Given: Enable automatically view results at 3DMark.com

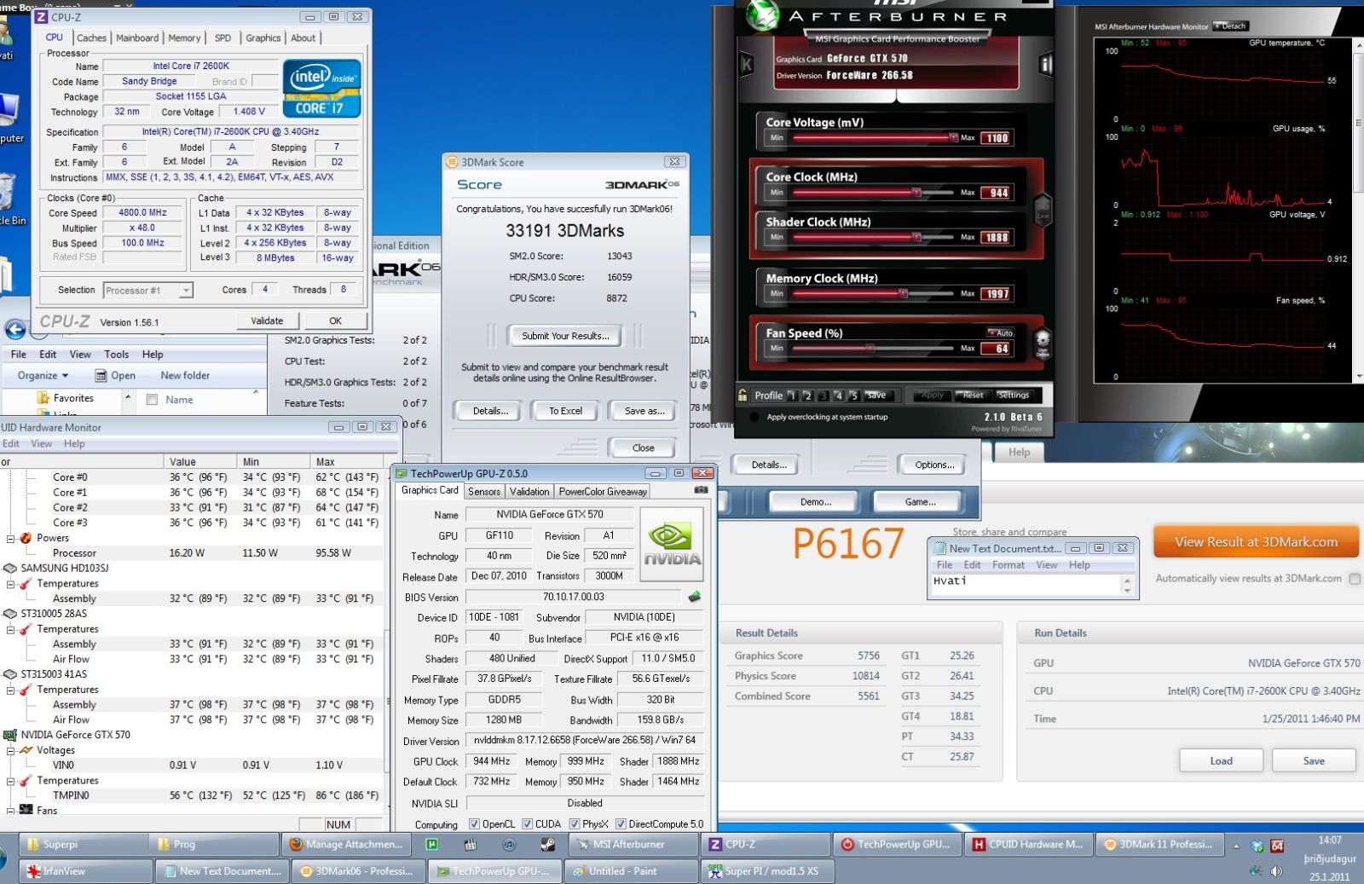Looking at the screenshot, I should click(1355, 579).
